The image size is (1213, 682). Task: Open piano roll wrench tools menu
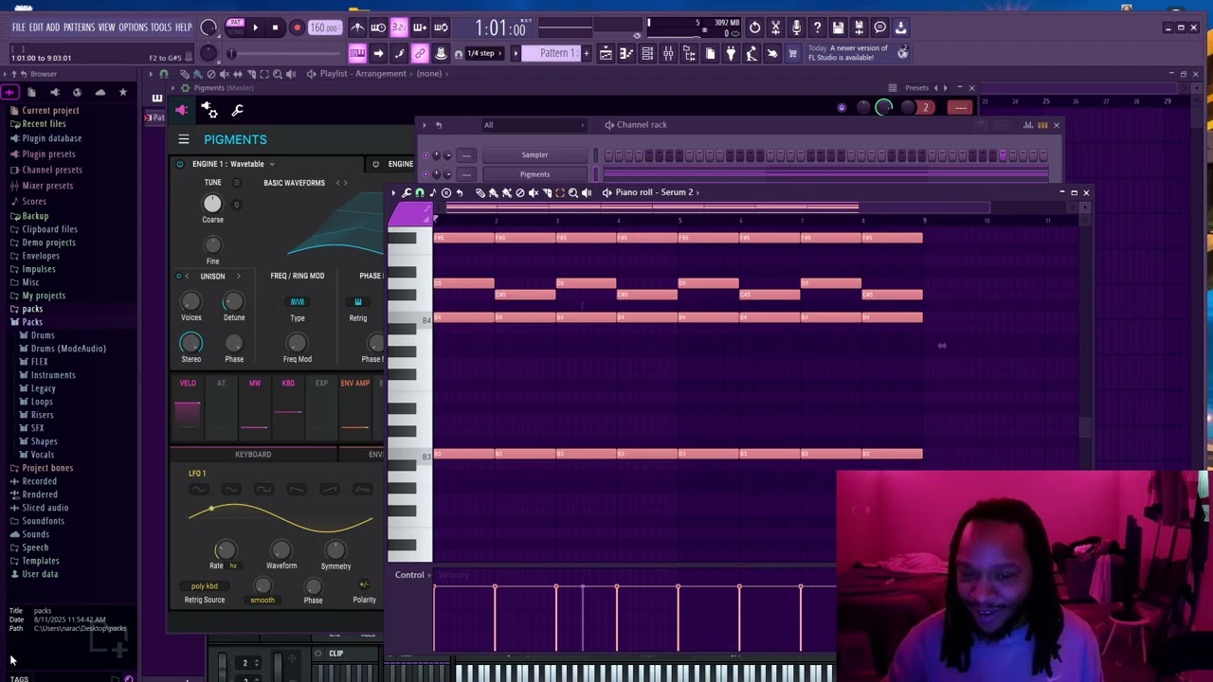click(406, 192)
